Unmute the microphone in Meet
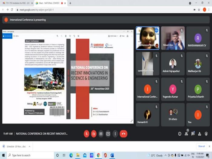The width and height of the screenshot is (212, 159). click(x=86, y=134)
